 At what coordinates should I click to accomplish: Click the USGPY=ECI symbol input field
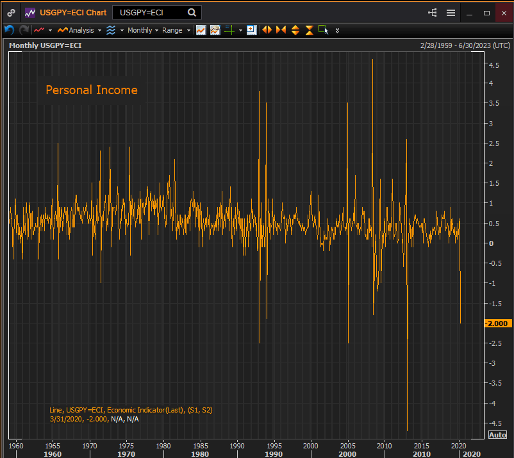tap(150, 12)
